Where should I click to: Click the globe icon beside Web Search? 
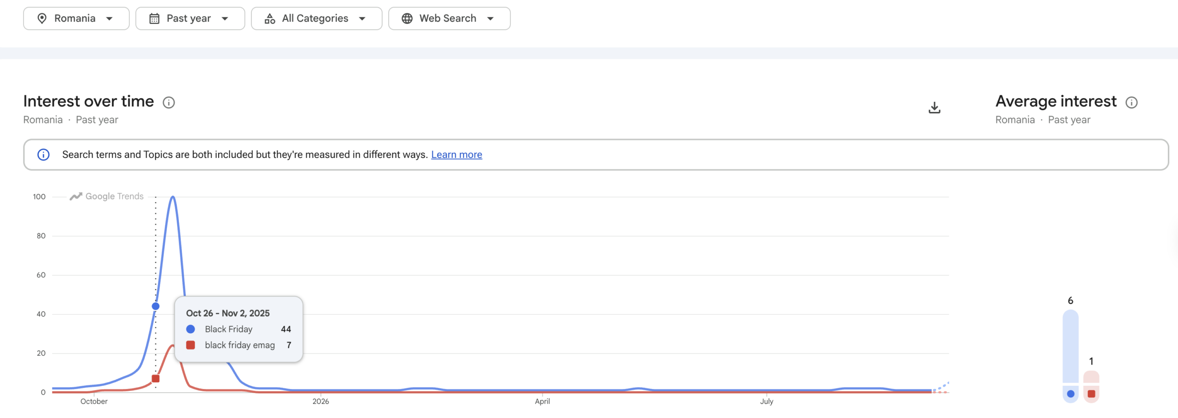[407, 18]
